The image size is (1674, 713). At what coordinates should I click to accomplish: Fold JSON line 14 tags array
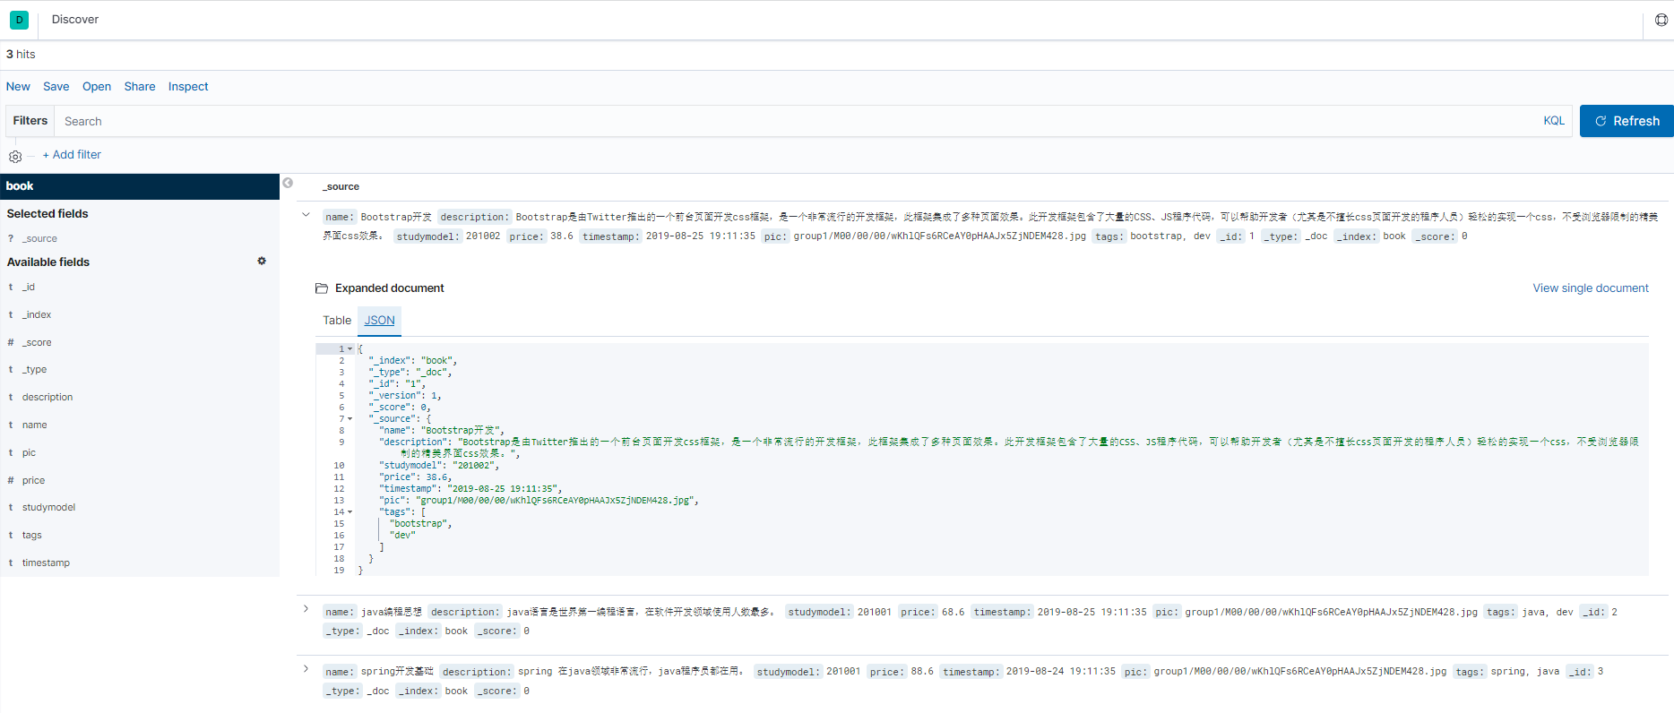click(x=350, y=512)
